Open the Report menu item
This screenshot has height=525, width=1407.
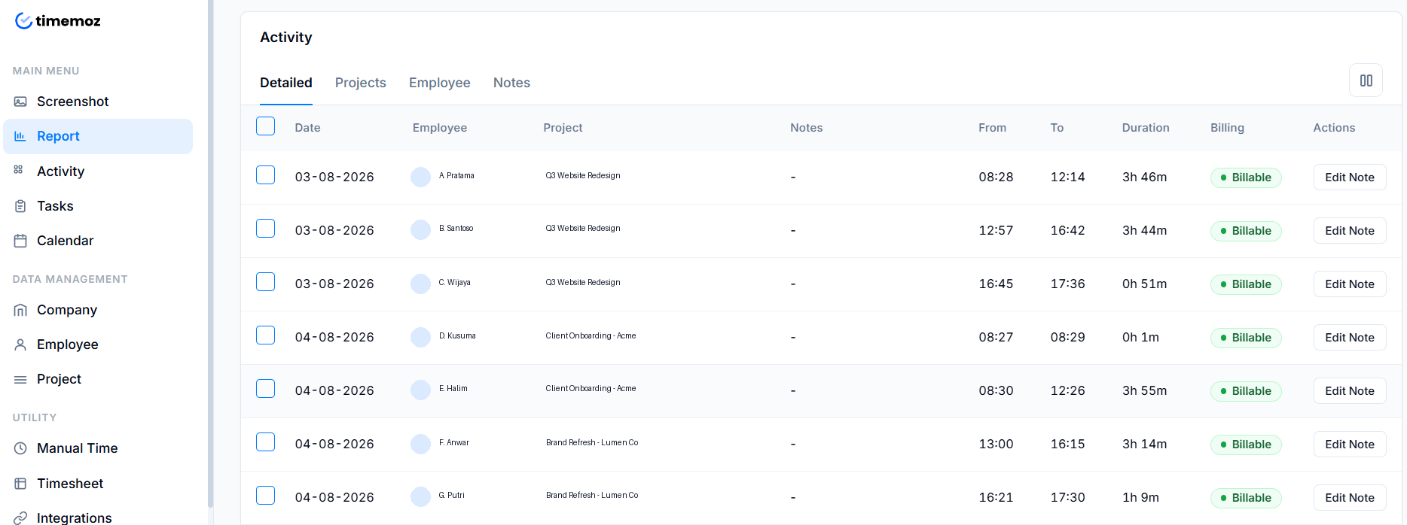(x=98, y=136)
